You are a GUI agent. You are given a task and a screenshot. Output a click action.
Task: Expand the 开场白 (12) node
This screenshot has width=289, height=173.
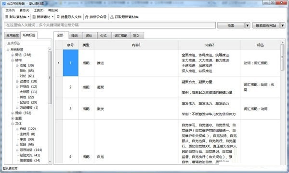coord(17,86)
